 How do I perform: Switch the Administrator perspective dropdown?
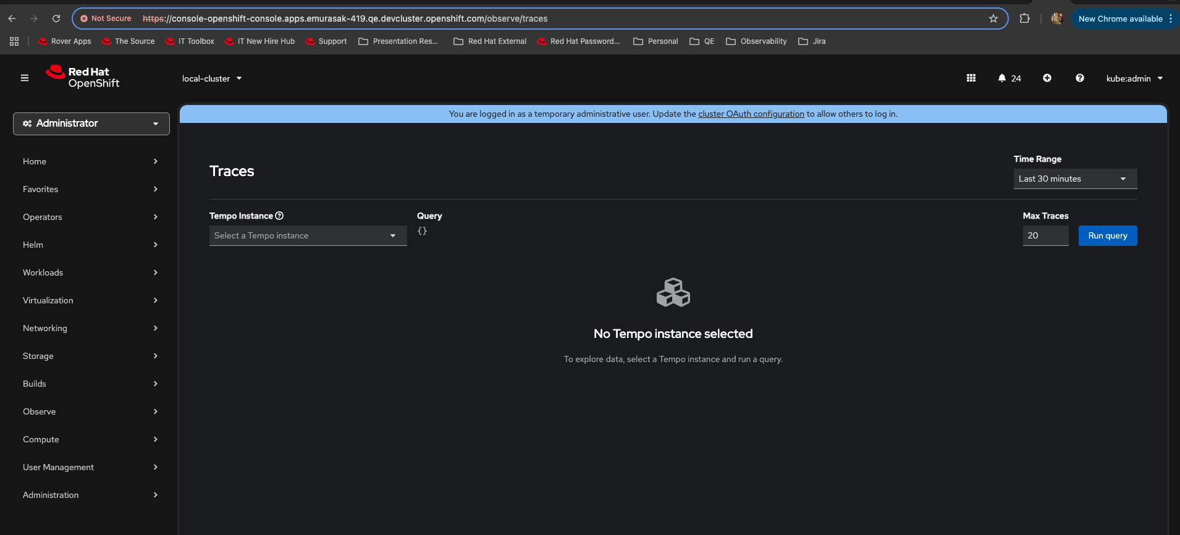(91, 124)
